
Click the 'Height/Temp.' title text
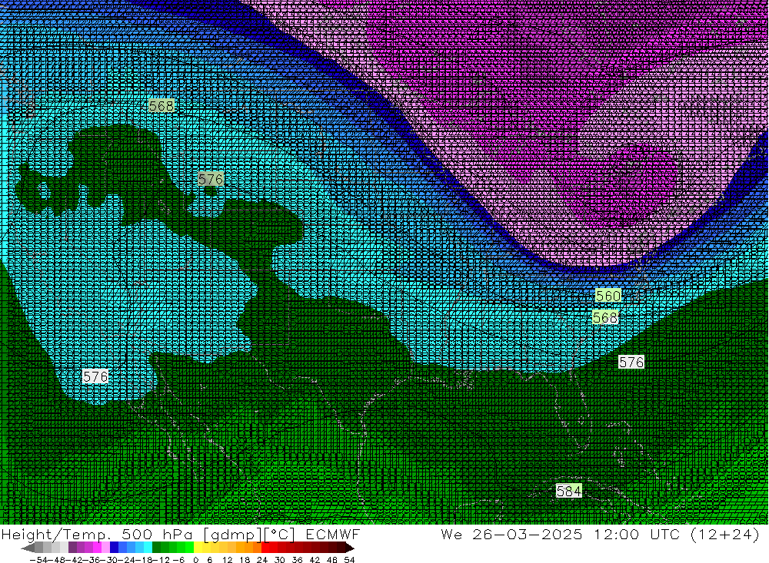click(x=56, y=534)
